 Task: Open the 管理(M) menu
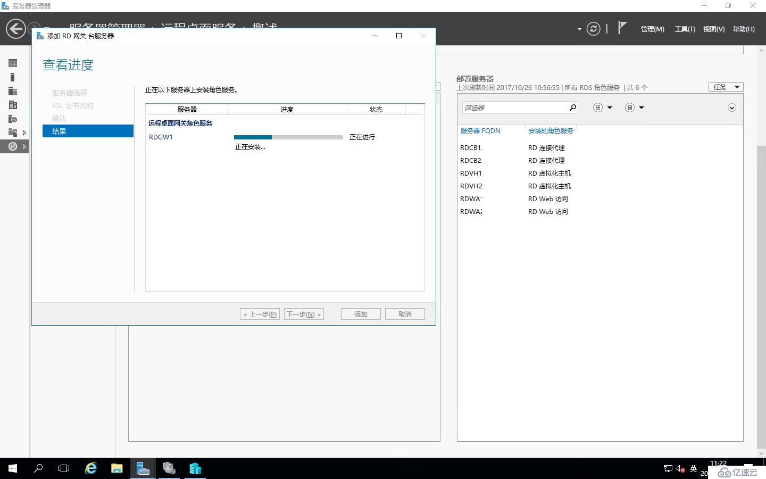652,29
